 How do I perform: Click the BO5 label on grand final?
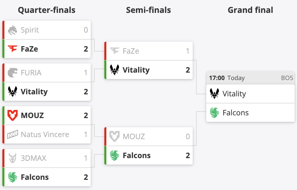(287, 78)
